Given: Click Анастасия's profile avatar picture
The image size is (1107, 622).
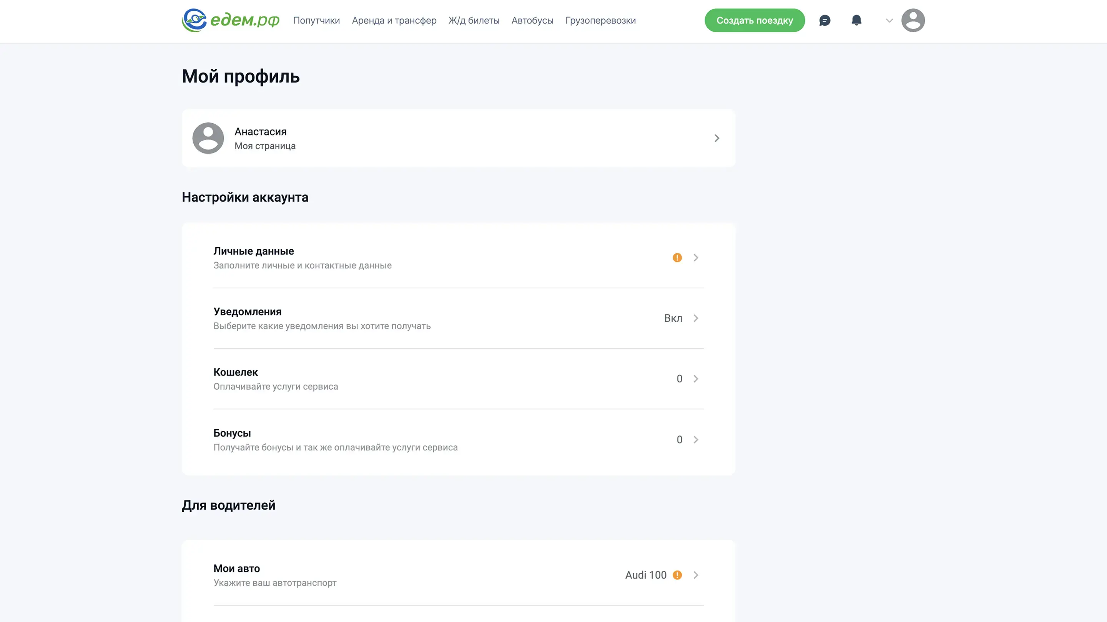Looking at the screenshot, I should 208,138.
